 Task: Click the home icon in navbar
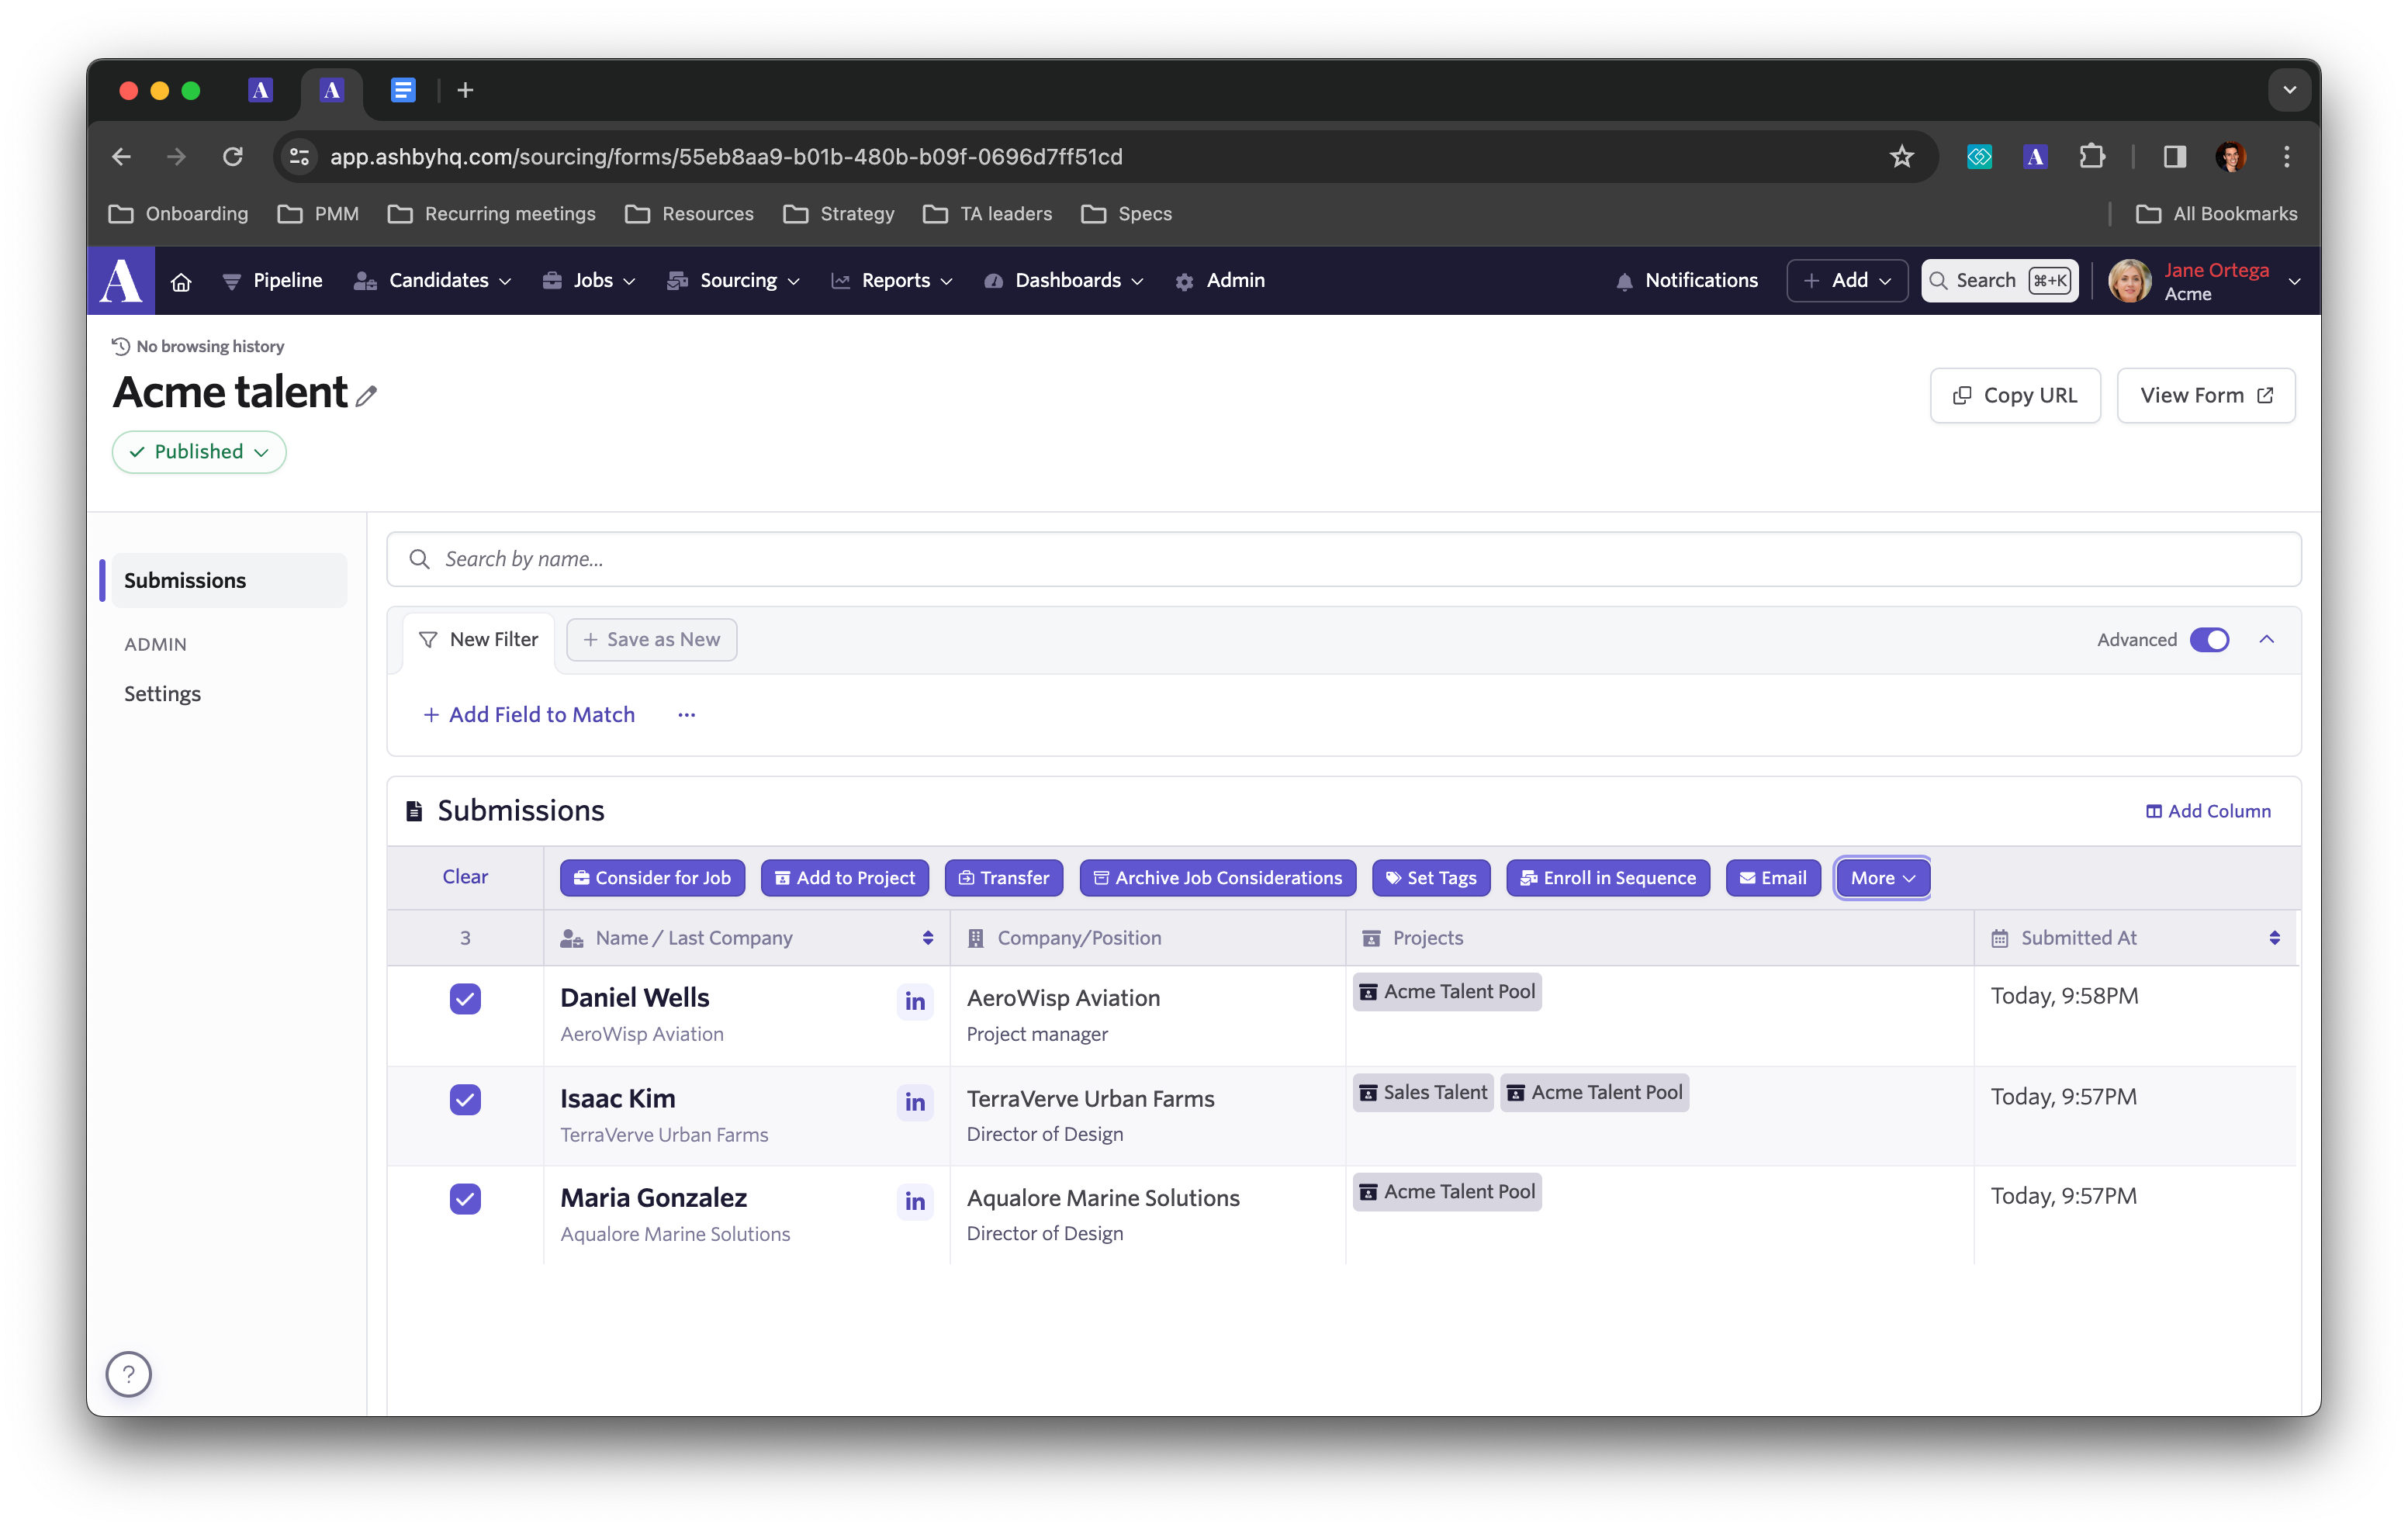(181, 281)
